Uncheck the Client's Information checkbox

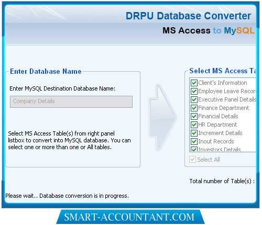194,83
